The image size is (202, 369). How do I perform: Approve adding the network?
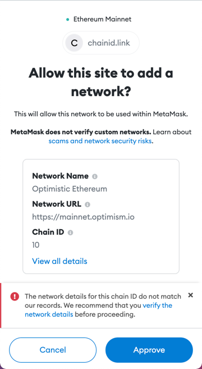[x=149, y=350]
